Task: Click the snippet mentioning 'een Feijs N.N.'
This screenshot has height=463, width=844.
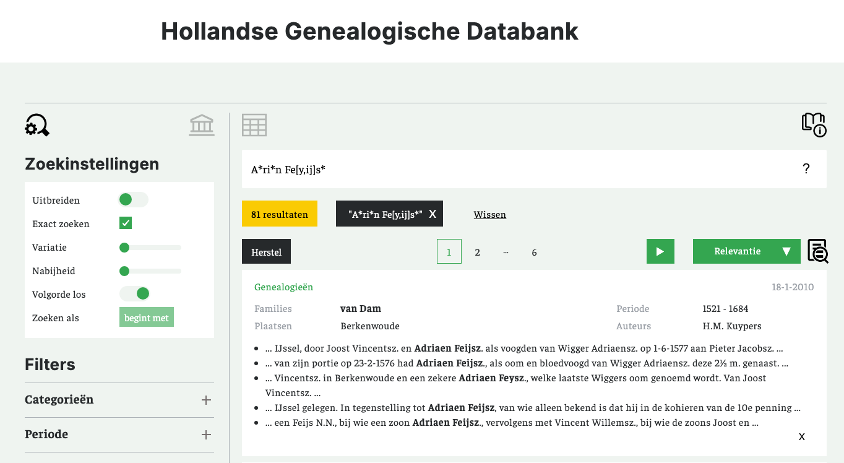Action: click(x=512, y=423)
